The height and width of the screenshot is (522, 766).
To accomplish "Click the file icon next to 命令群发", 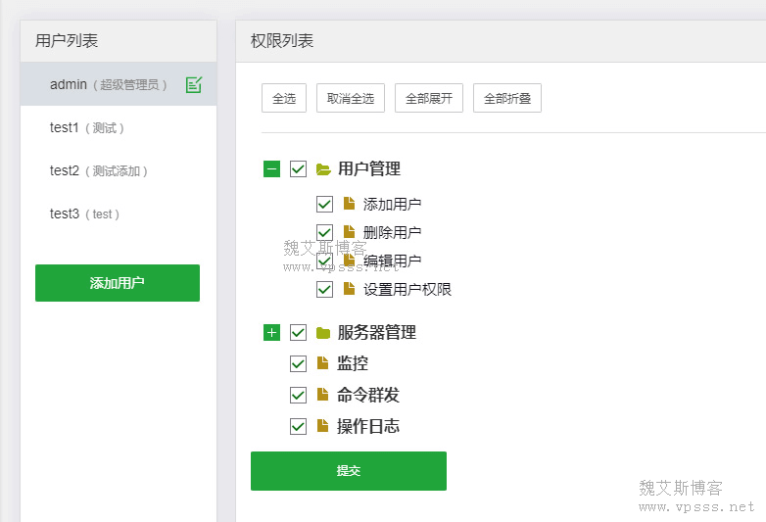I will pos(323,396).
